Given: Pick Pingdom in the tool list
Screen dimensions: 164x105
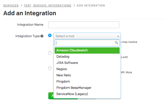Looking at the screenshot, I should tap(87, 82).
